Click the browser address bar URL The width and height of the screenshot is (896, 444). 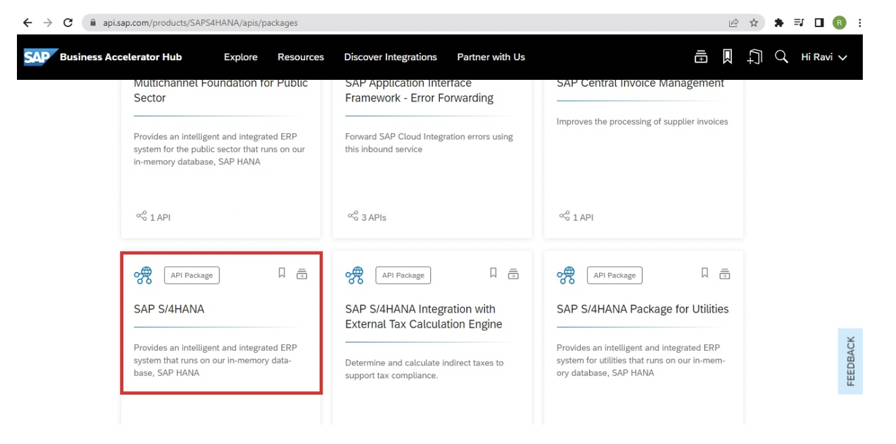click(x=200, y=22)
